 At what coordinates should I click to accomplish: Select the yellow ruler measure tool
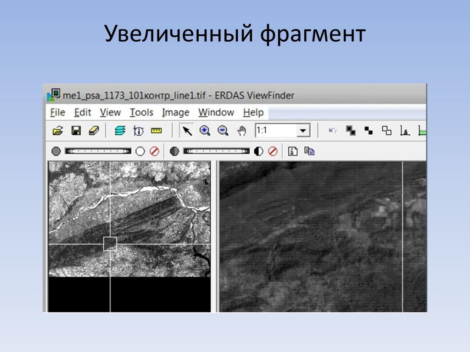tap(156, 131)
